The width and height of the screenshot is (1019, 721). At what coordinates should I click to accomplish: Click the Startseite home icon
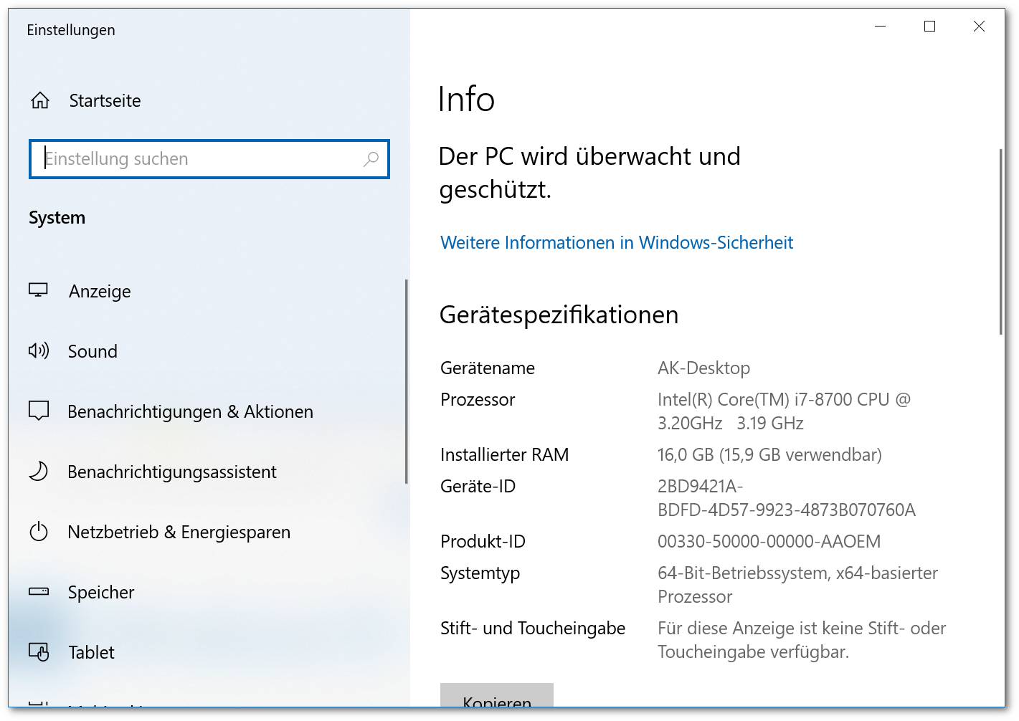(40, 100)
